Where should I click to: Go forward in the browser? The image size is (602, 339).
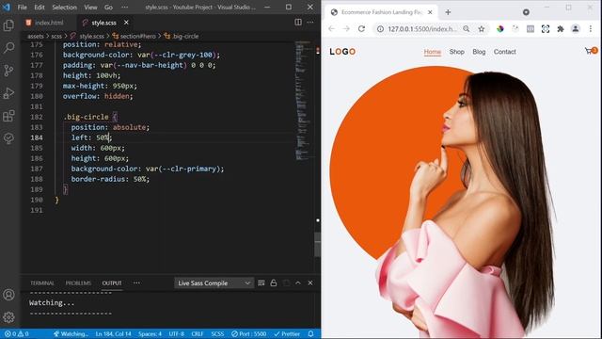[x=346, y=29]
